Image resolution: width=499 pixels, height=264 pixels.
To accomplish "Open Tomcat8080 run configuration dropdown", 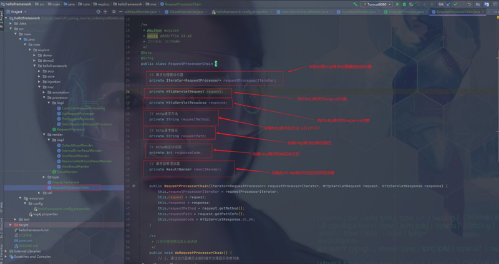I will [x=377, y=4].
